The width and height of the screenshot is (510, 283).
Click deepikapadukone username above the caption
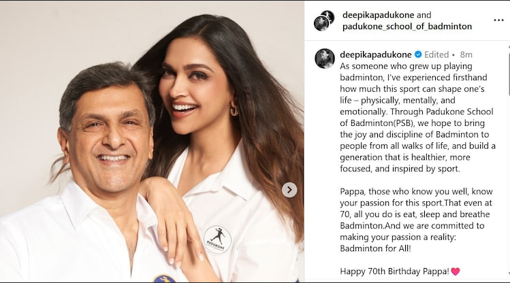click(x=376, y=54)
